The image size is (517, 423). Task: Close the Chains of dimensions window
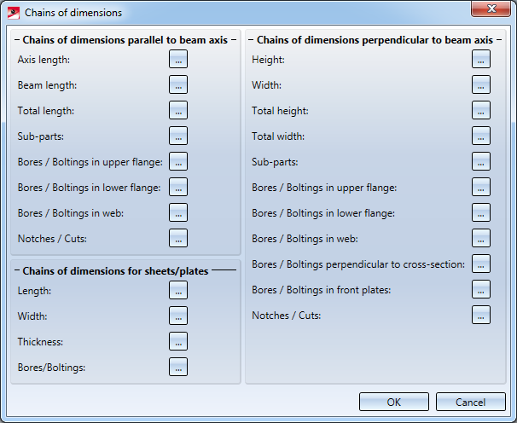coord(491,9)
